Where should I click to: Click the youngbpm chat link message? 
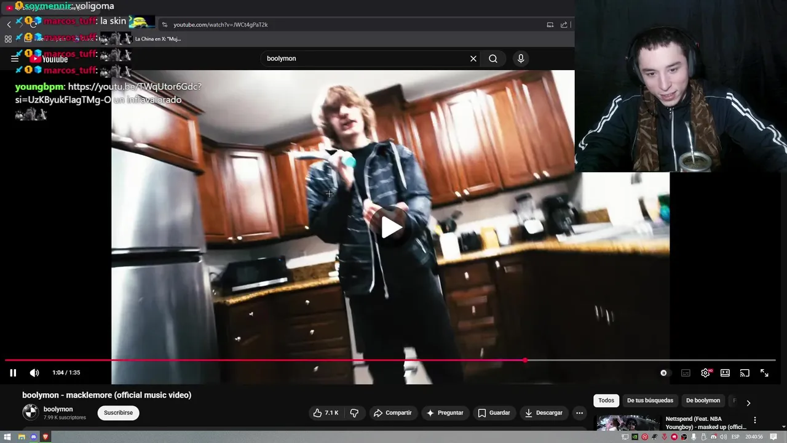pos(108,93)
